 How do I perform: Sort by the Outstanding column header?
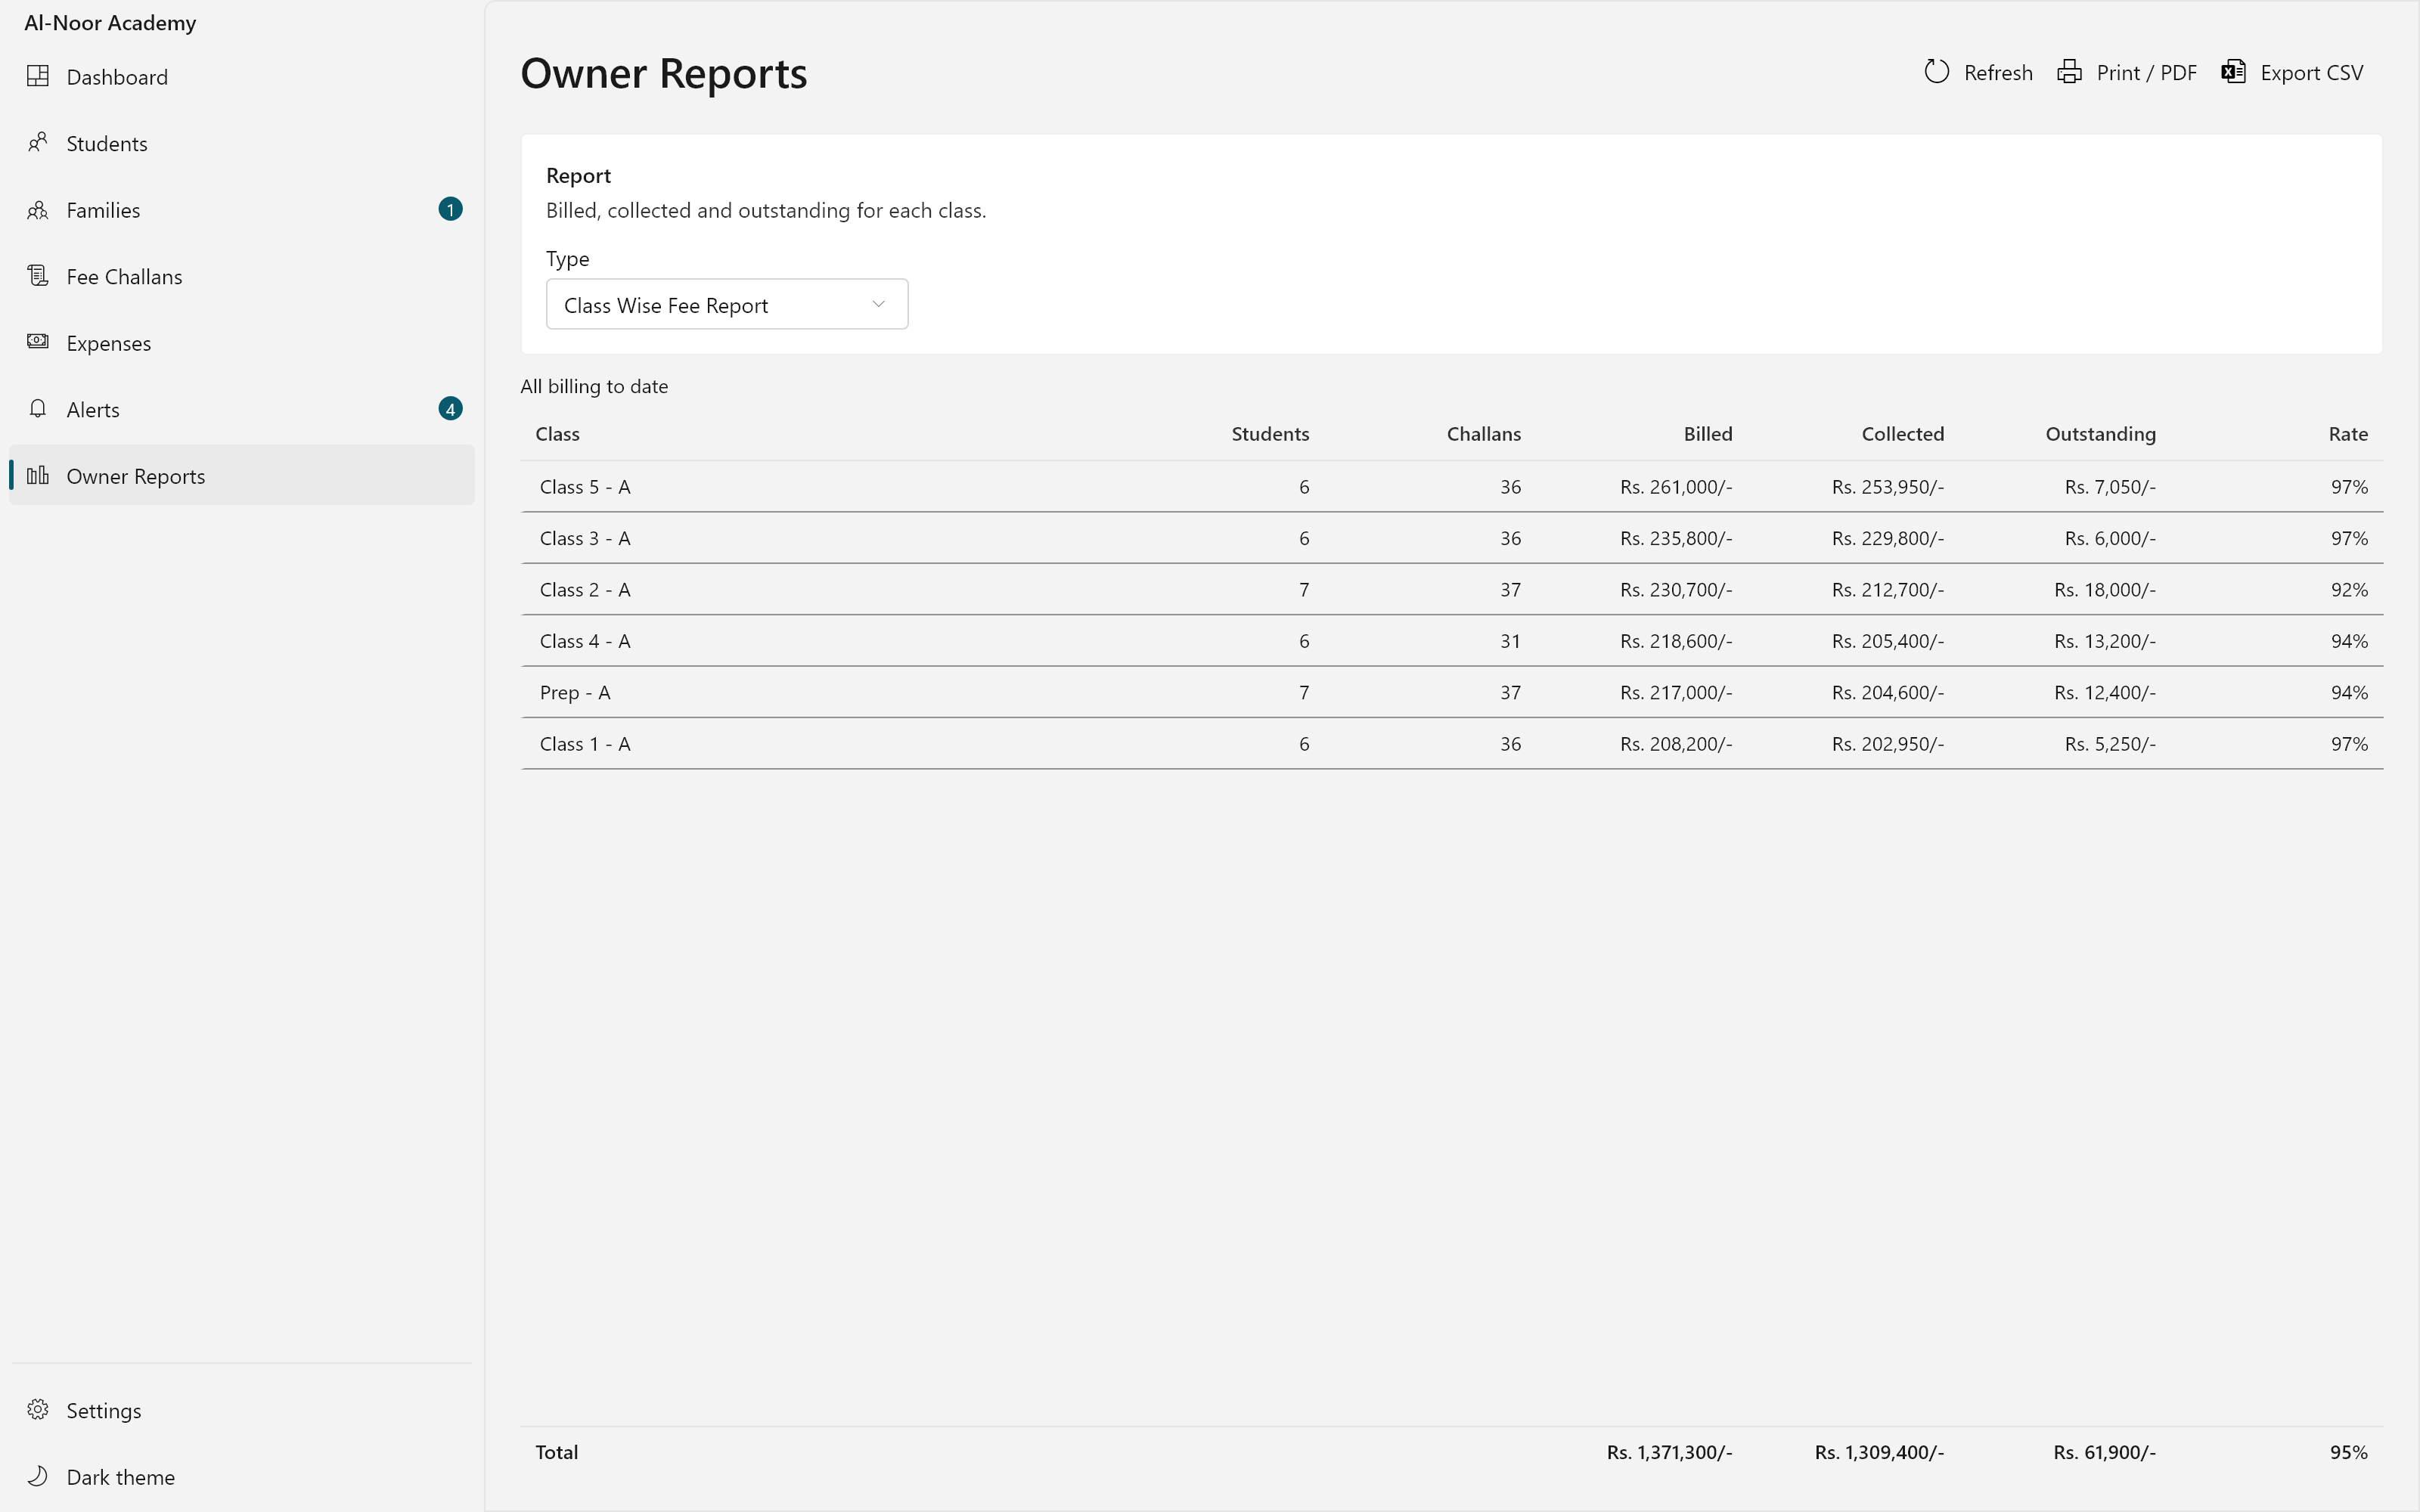pos(2101,434)
